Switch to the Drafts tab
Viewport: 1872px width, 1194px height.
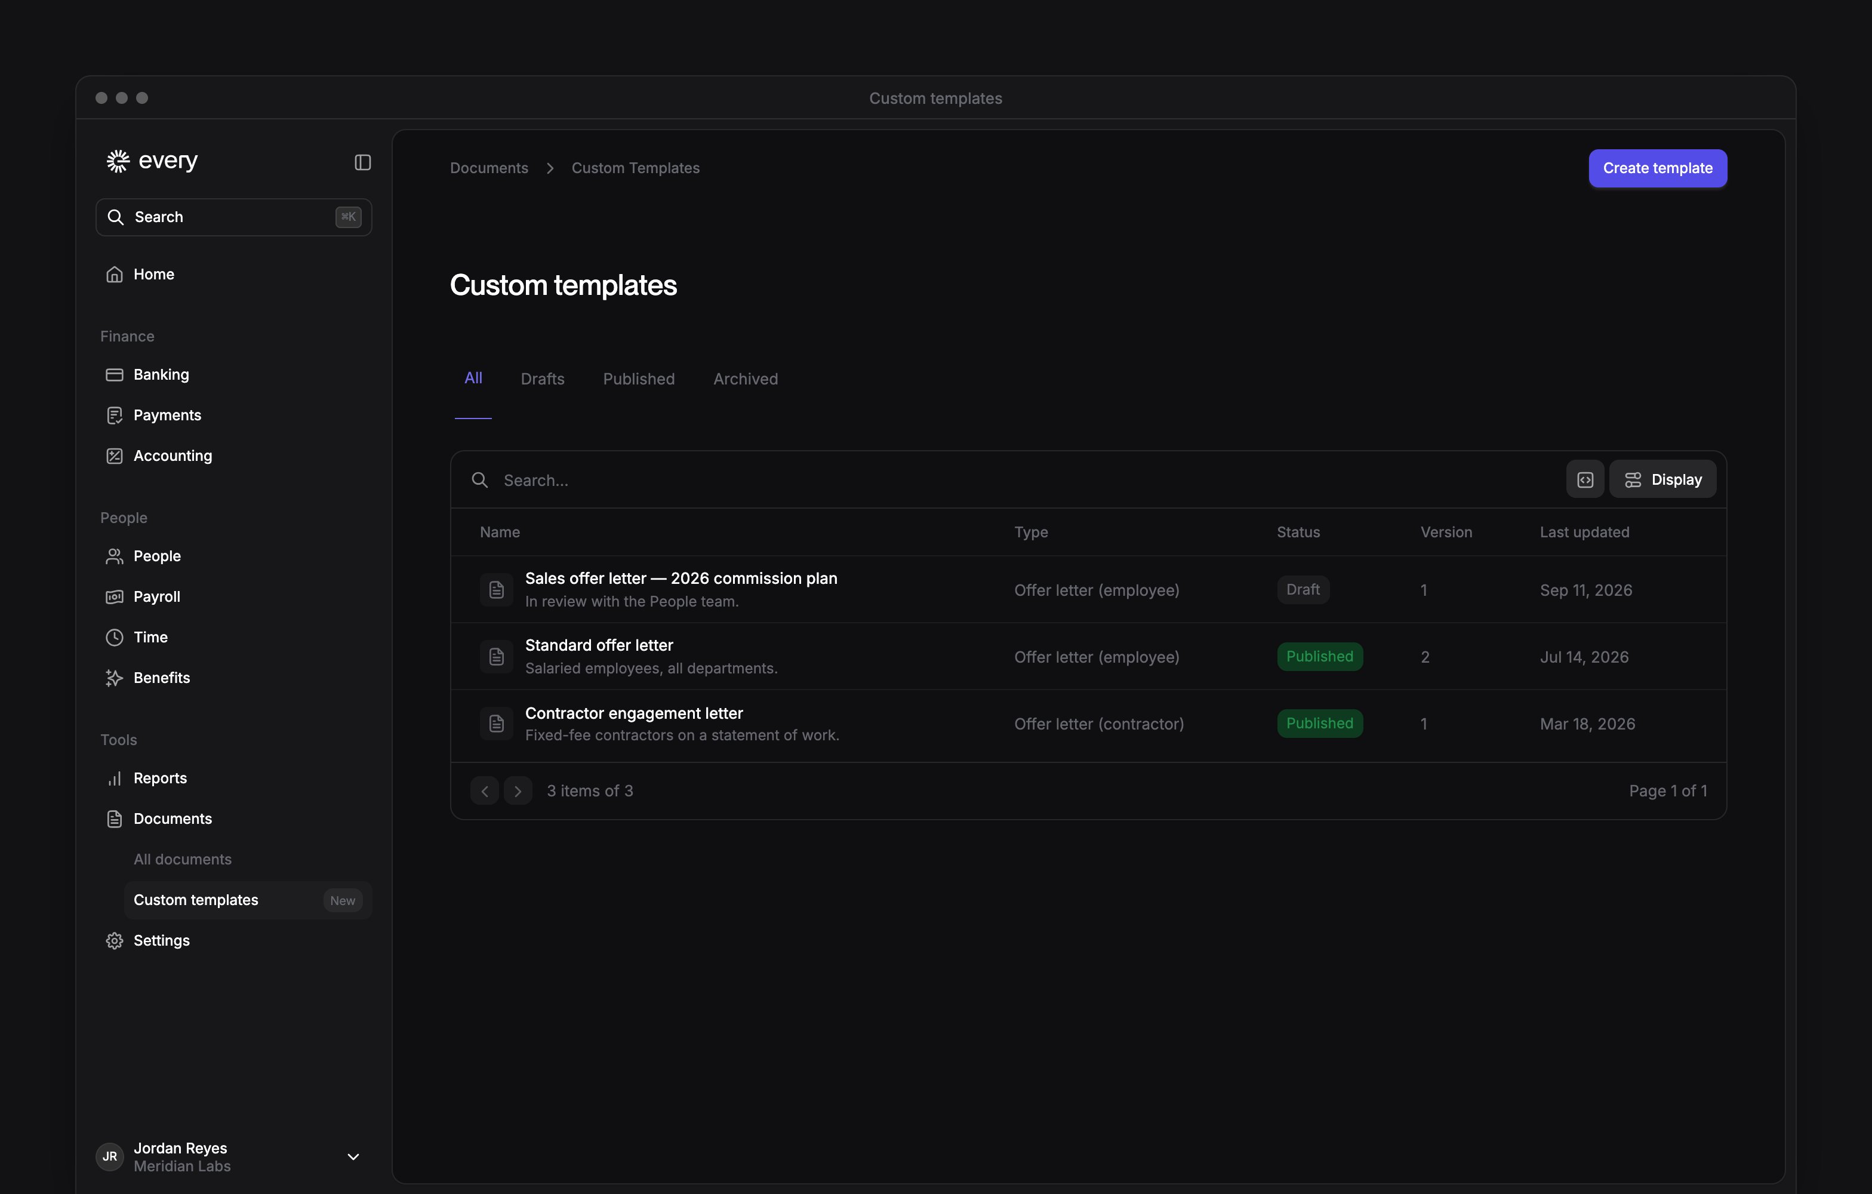click(x=543, y=379)
